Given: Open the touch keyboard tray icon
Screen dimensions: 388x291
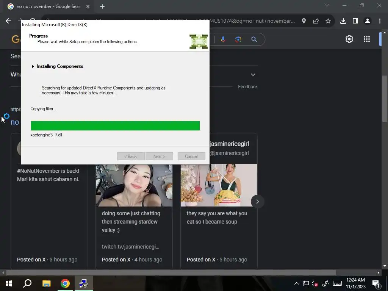Looking at the screenshot, I should [x=337, y=283].
